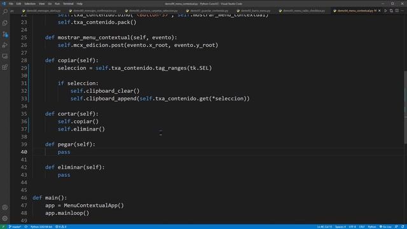Click the Synchronize Changes icon
The image size is (407, 229).
pyautogui.click(x=26, y=226)
